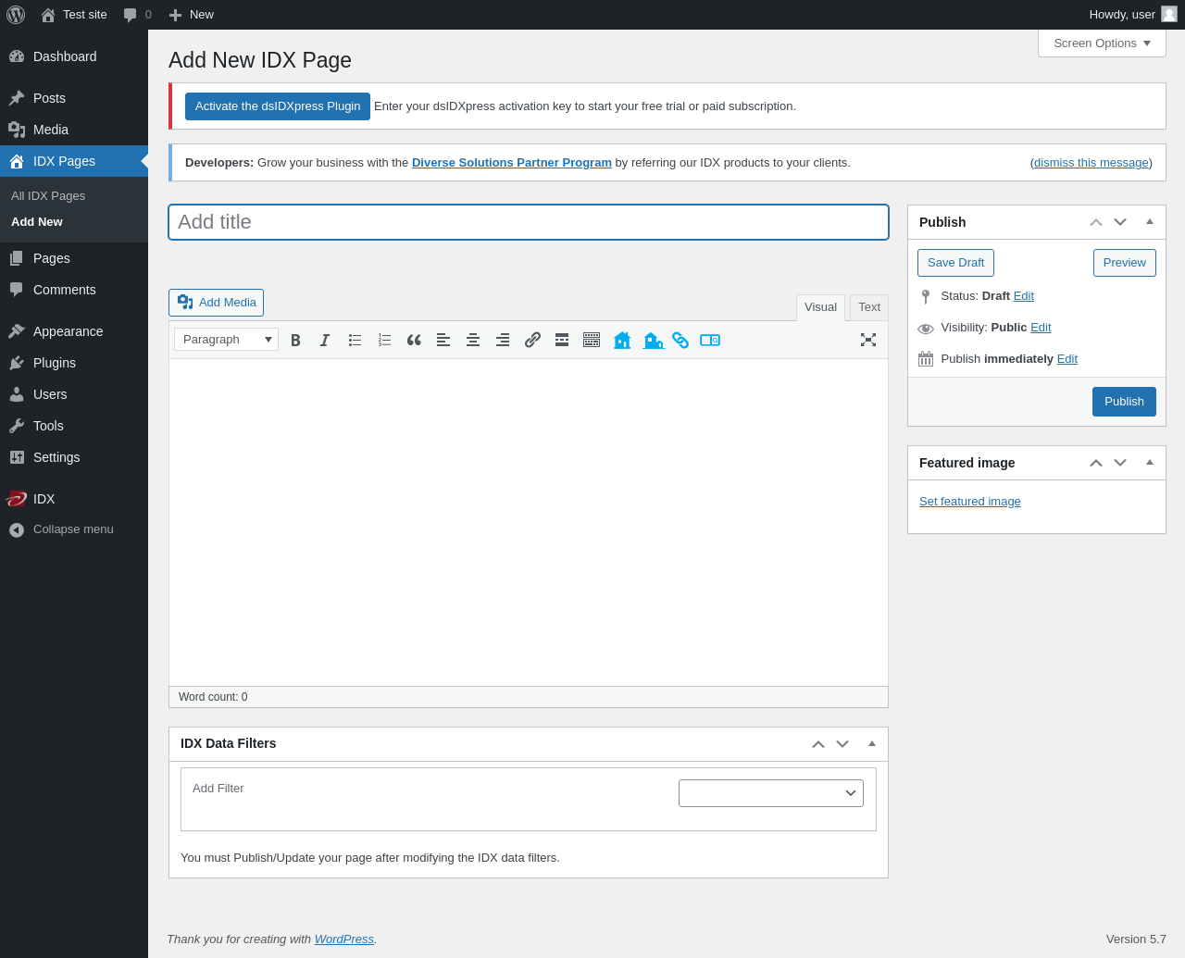Enter distraction-free fullscreen mode

868,340
